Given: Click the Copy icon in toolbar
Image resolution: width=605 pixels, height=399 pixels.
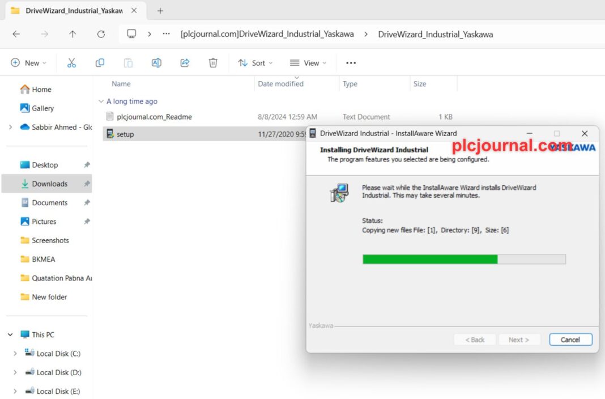Looking at the screenshot, I should [x=100, y=63].
